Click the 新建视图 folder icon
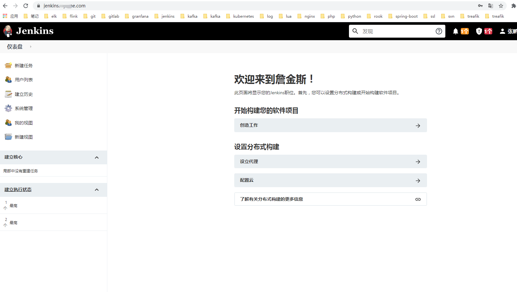 point(8,137)
